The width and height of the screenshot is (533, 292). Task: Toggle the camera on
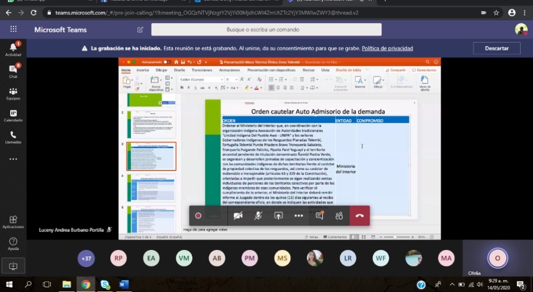coord(238,216)
